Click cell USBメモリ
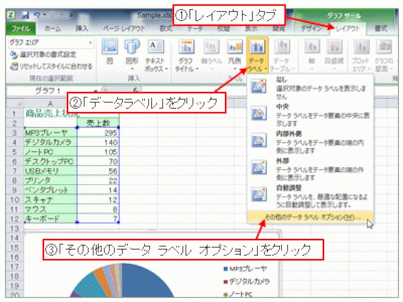Viewport: 403px width, 302px height. click(x=51, y=171)
